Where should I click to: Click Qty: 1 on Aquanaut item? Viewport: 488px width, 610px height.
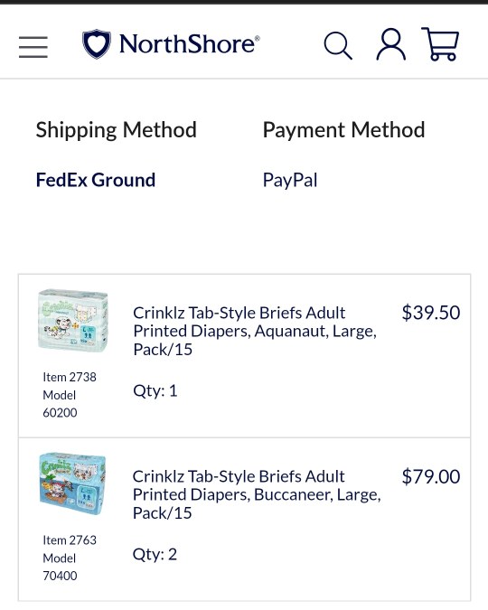[x=155, y=390]
